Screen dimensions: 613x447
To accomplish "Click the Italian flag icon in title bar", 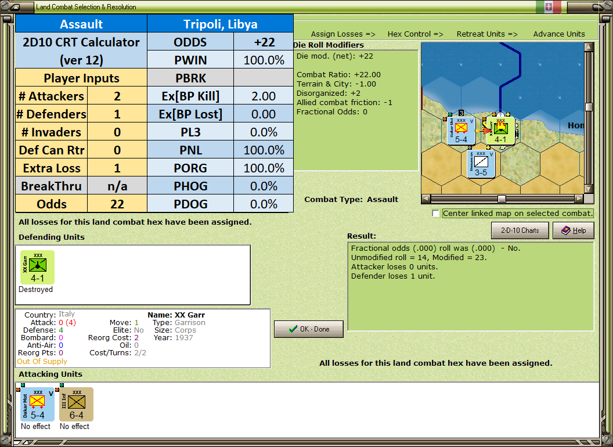I will click(x=549, y=6).
